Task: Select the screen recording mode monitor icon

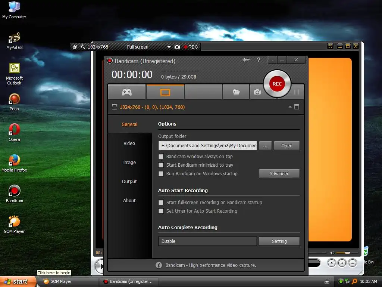Action: tap(165, 92)
